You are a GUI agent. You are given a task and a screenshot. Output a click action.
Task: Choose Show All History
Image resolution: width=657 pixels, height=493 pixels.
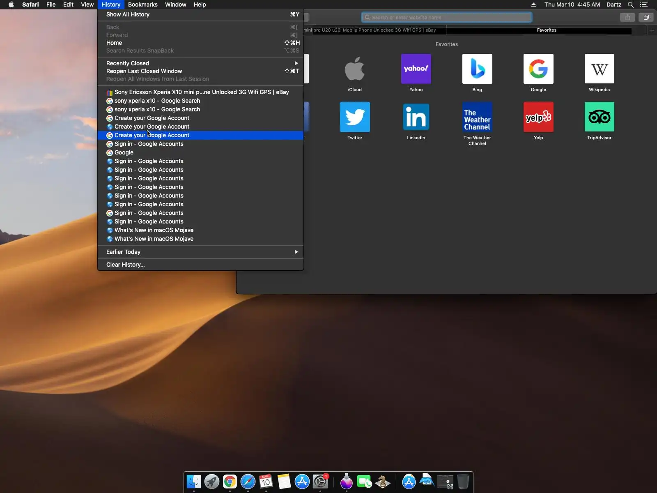[200, 14]
